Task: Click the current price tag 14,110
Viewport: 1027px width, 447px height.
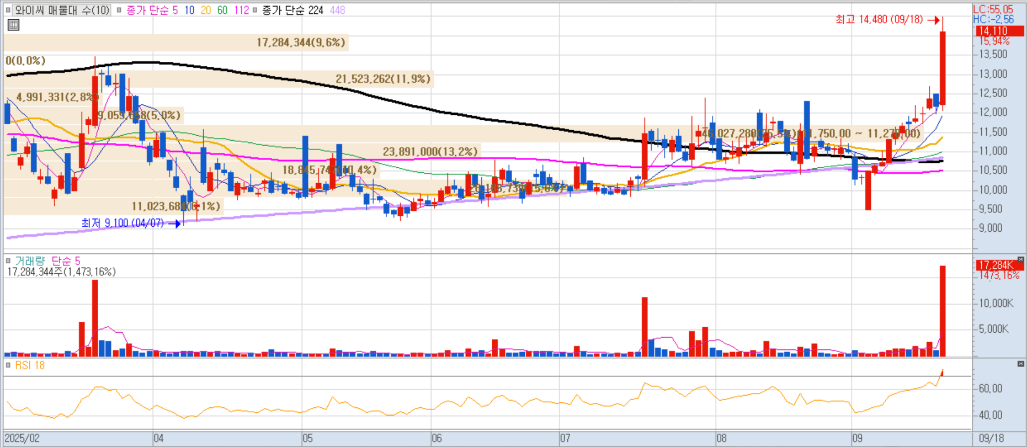Action: tap(999, 31)
